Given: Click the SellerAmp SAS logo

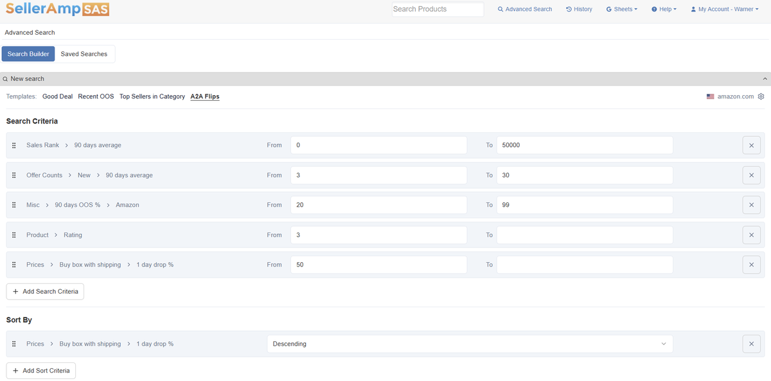Looking at the screenshot, I should 57,9.
